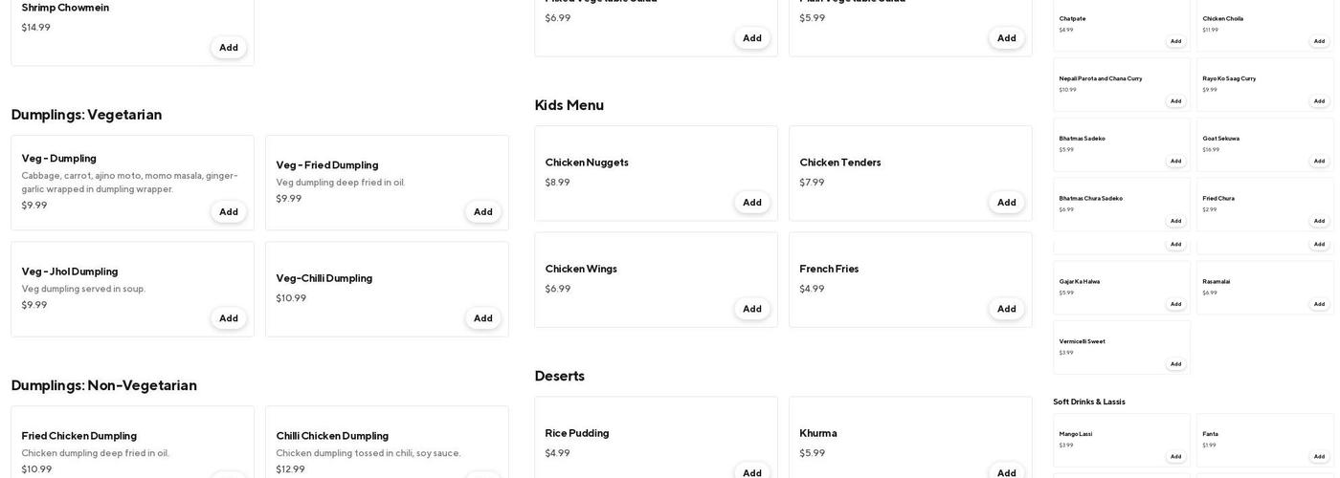
Task: Add Khurma dessert to the order
Action: pyautogui.click(x=1006, y=472)
